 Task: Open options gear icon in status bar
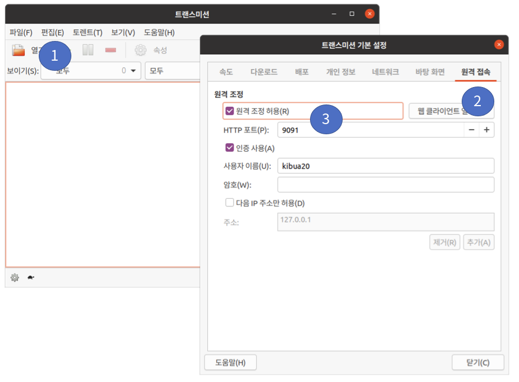pos(15,278)
